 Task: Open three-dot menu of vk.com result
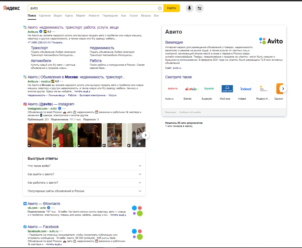tap(53, 208)
